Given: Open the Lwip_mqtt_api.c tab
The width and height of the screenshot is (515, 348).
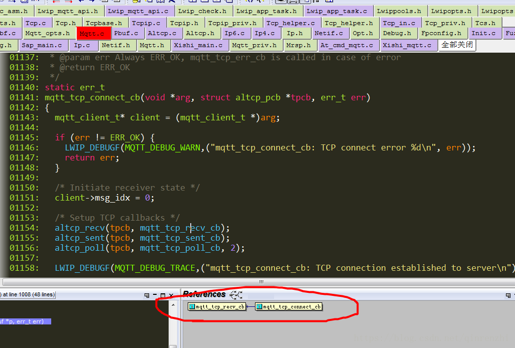Looking at the screenshot, I should click(139, 11).
